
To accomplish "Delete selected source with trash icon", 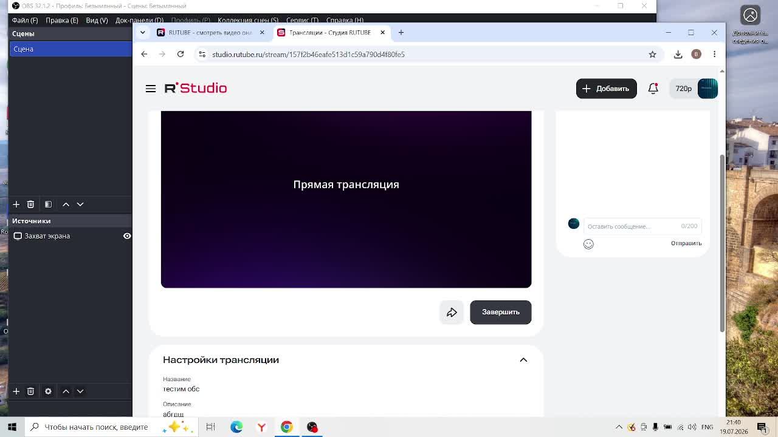I will [30, 391].
